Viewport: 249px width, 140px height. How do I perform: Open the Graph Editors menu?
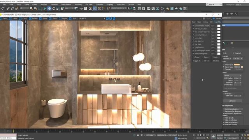click(66, 5)
